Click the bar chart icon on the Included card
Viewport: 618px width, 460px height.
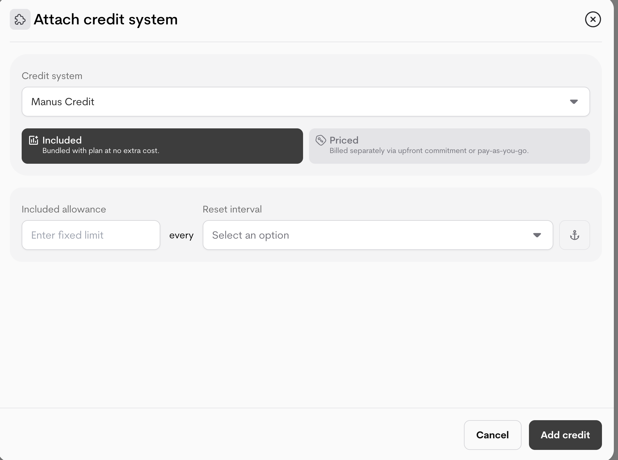[x=34, y=140]
